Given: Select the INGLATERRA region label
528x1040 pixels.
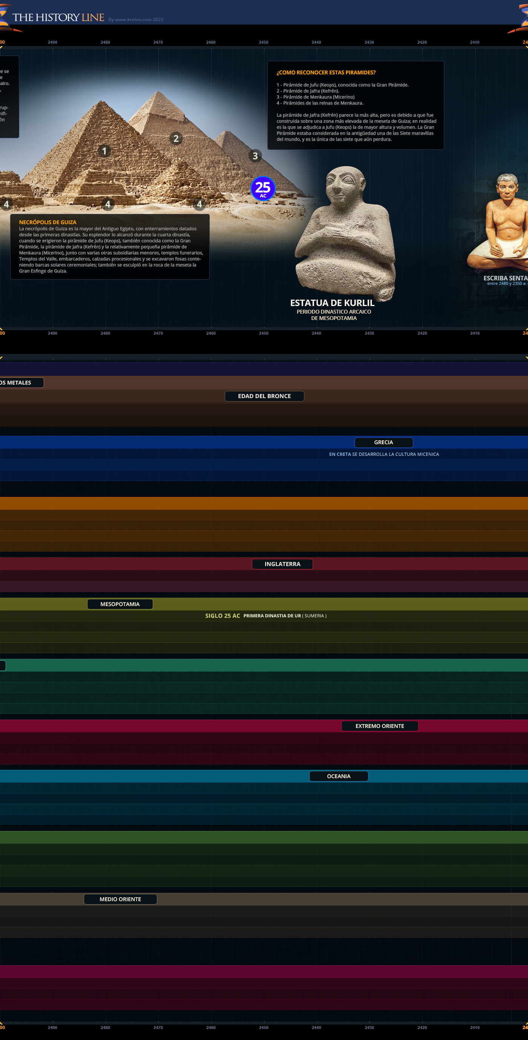Looking at the screenshot, I should [x=282, y=564].
